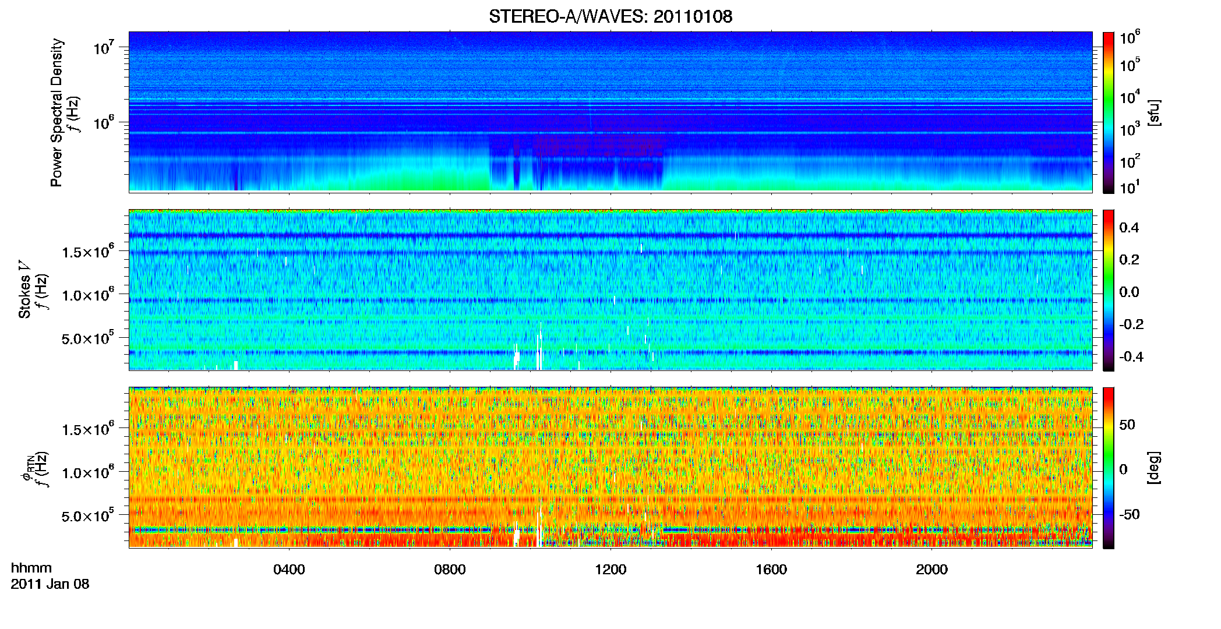Select the "2000" time tick label
1221x629 pixels.
[931, 570]
